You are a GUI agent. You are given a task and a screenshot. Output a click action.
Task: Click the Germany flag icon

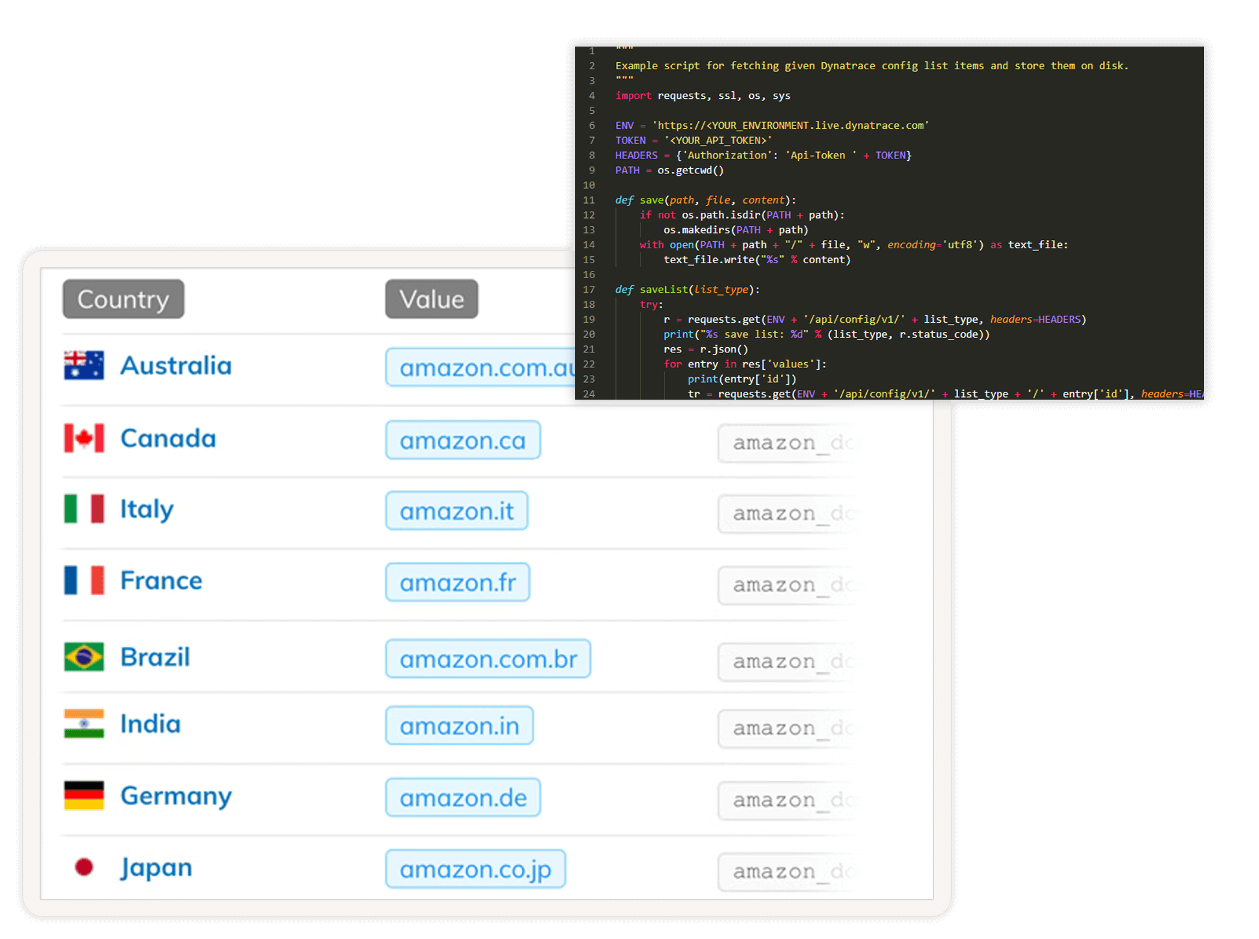pyautogui.click(x=84, y=795)
